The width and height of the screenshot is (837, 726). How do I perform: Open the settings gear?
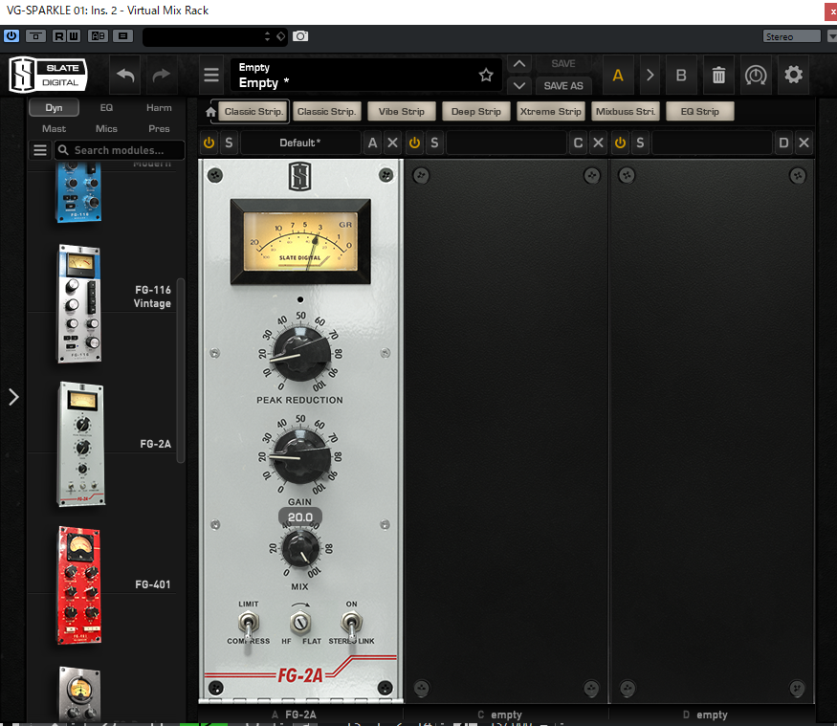[x=793, y=75]
